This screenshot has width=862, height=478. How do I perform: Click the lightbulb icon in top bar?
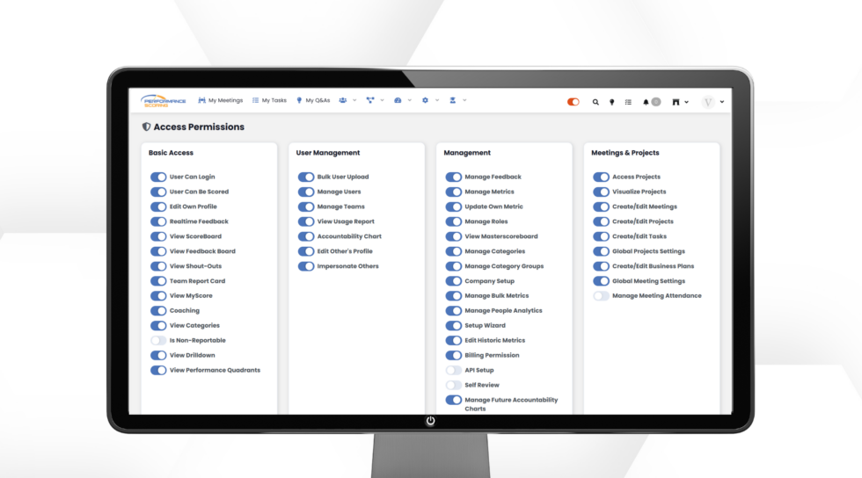(x=611, y=102)
